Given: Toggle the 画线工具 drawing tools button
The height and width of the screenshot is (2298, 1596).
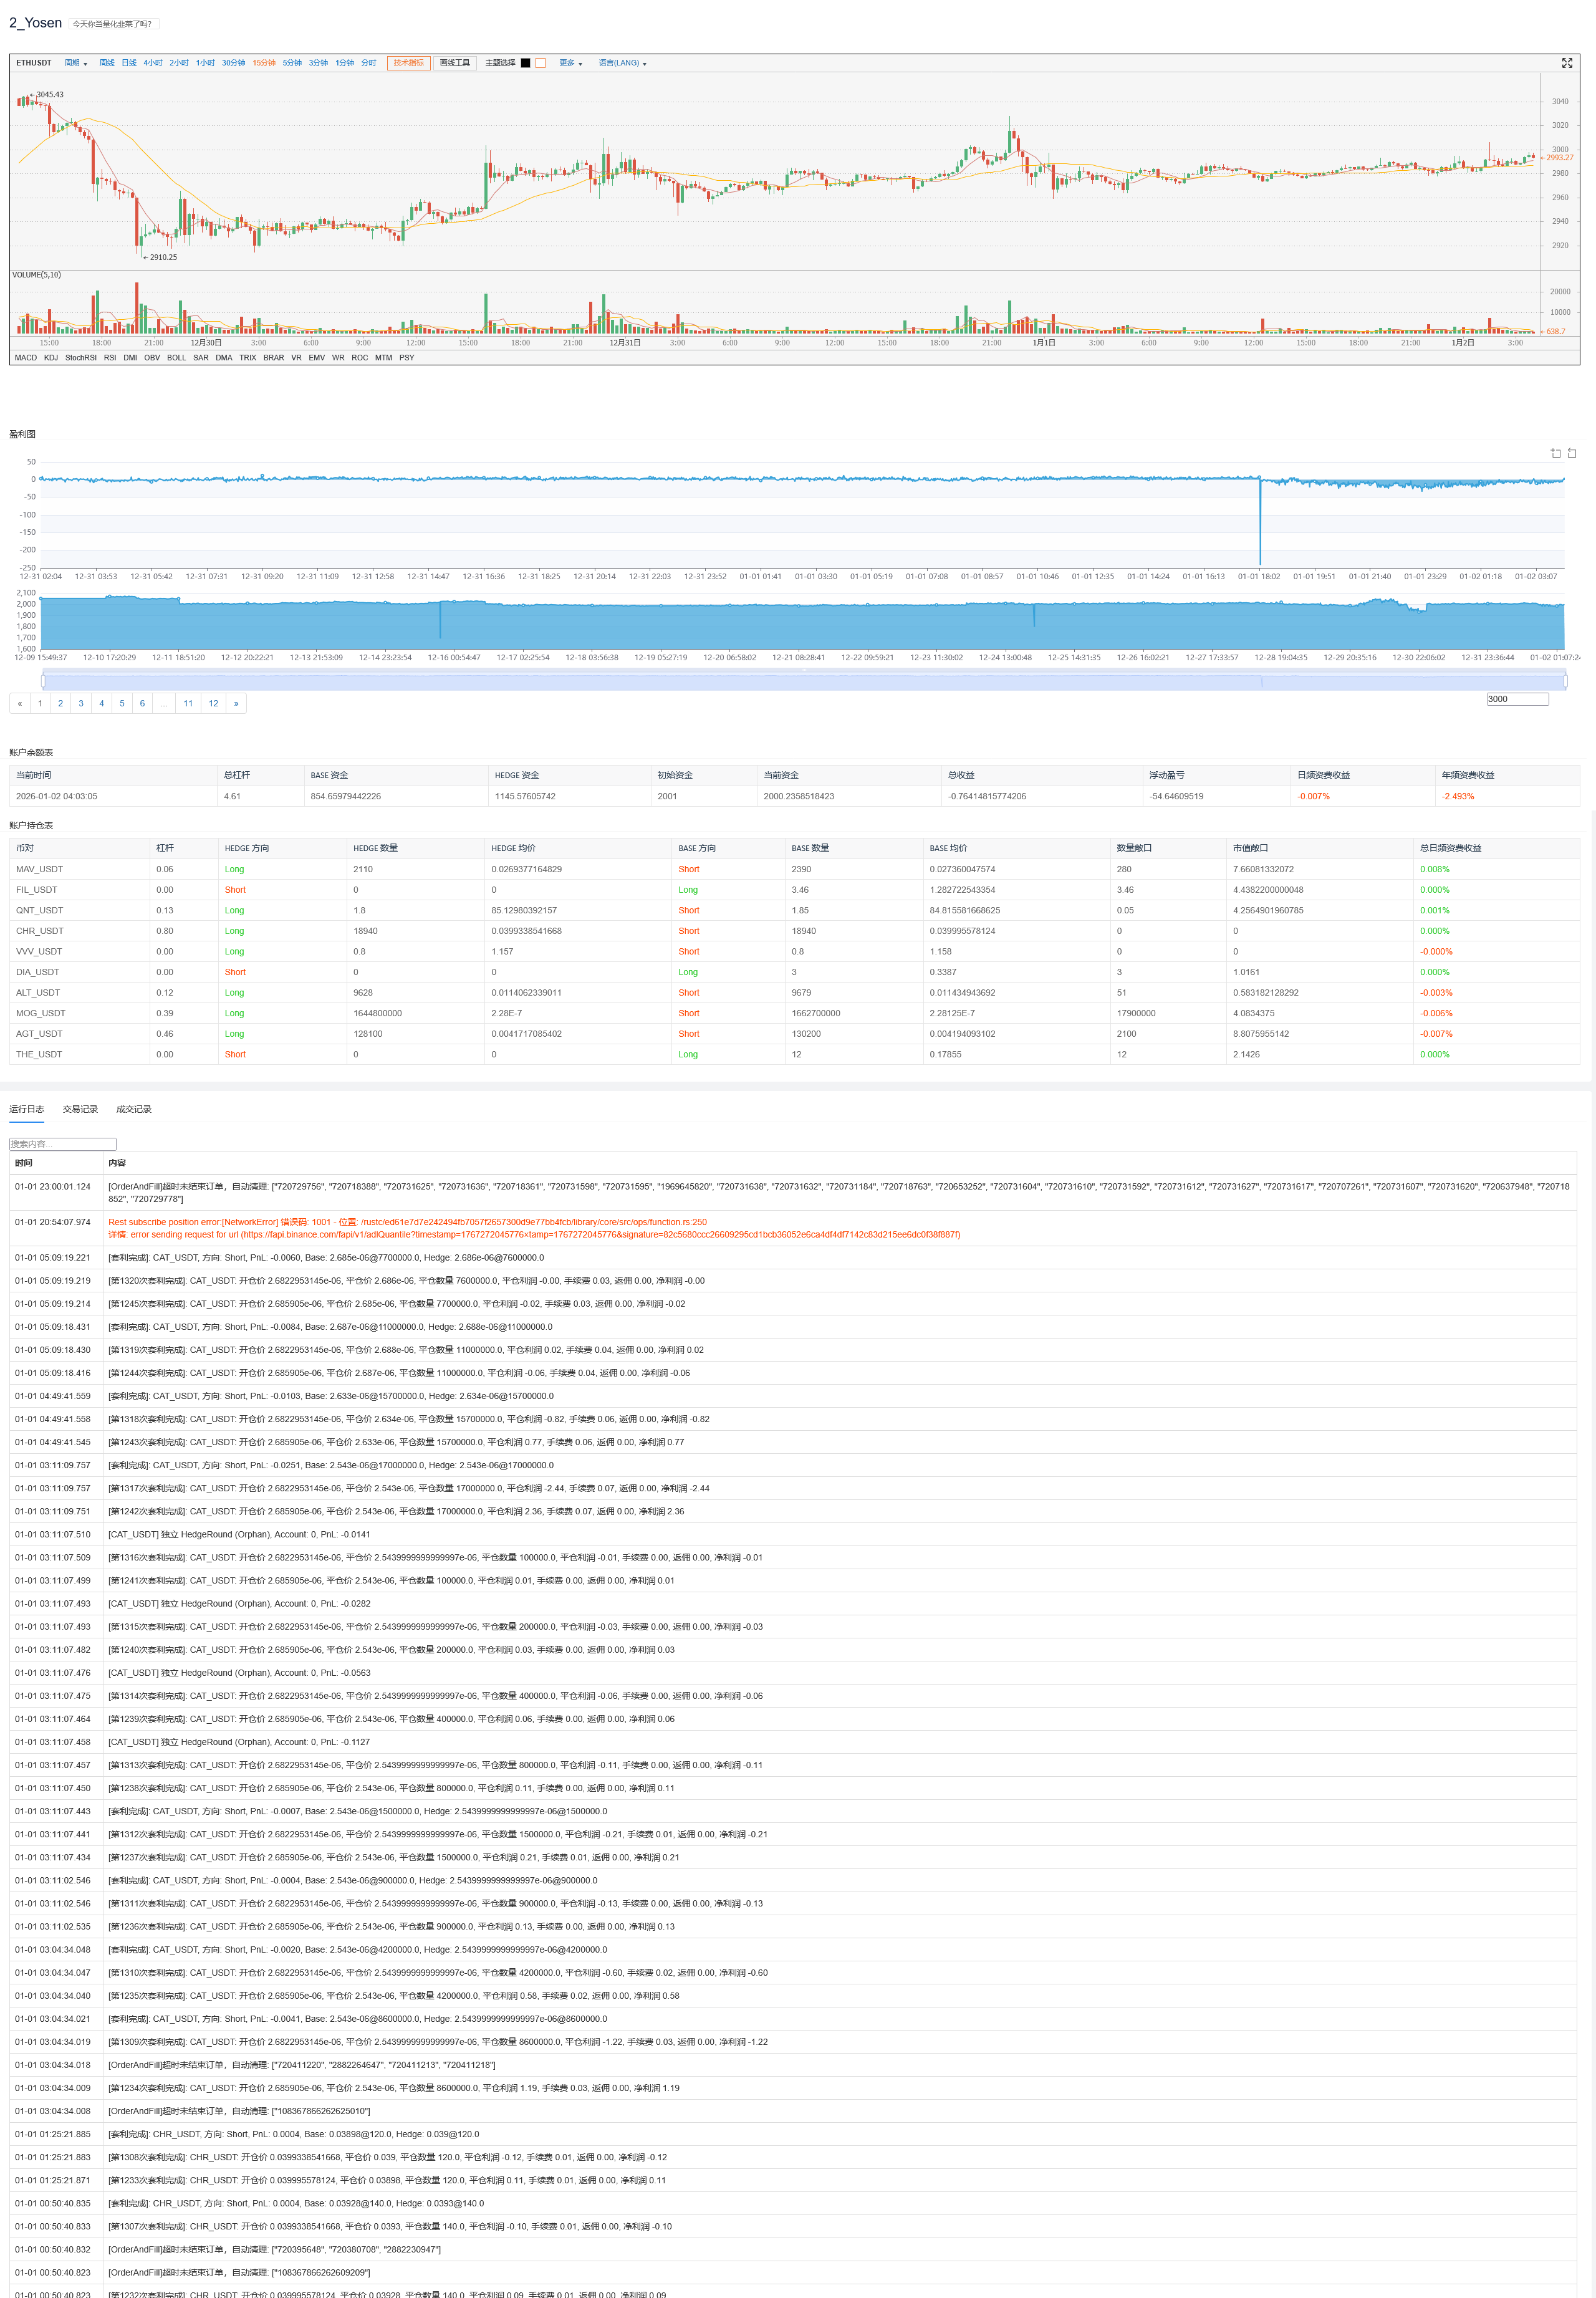Looking at the screenshot, I should 455,63.
